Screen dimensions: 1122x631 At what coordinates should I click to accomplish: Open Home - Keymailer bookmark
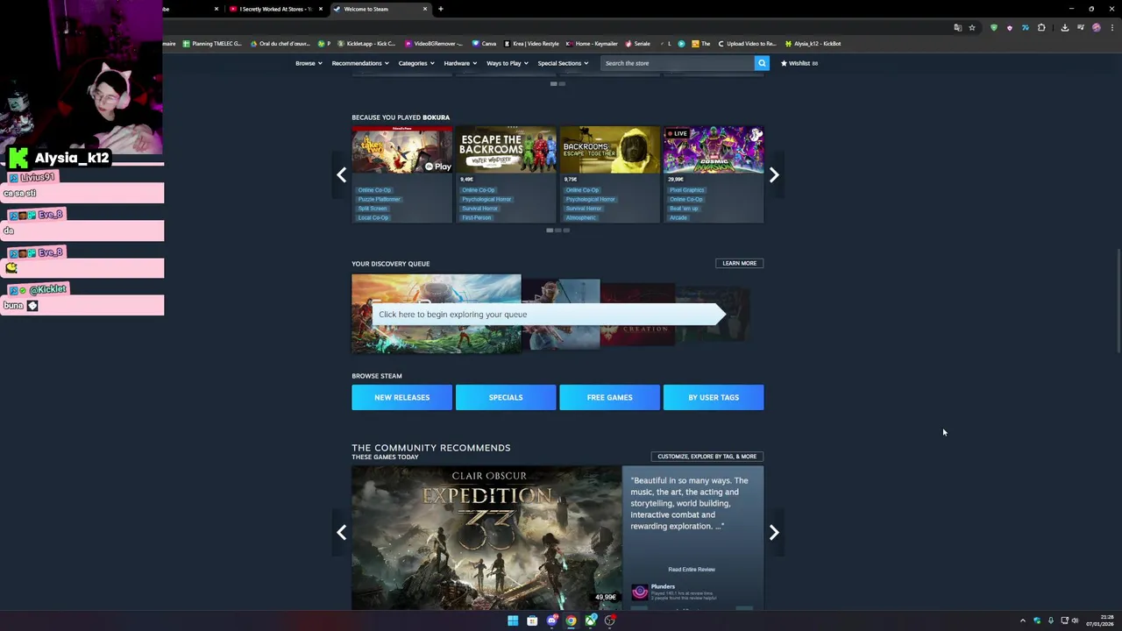click(x=593, y=43)
